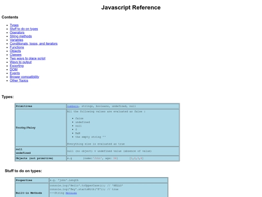262x197 pixels.
Task: Click 'Everything else is evaluated as true'
Action: click(96, 144)
